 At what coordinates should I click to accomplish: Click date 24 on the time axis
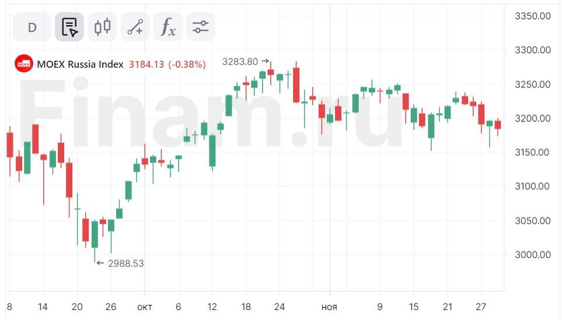coord(279,307)
